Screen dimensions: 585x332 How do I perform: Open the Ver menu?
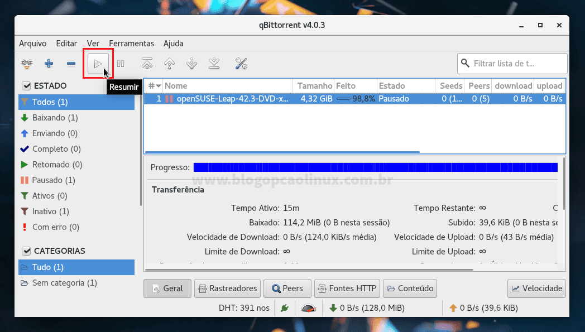pyautogui.click(x=93, y=44)
